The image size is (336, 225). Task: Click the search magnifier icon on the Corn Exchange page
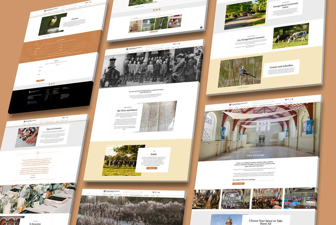[272, 101]
